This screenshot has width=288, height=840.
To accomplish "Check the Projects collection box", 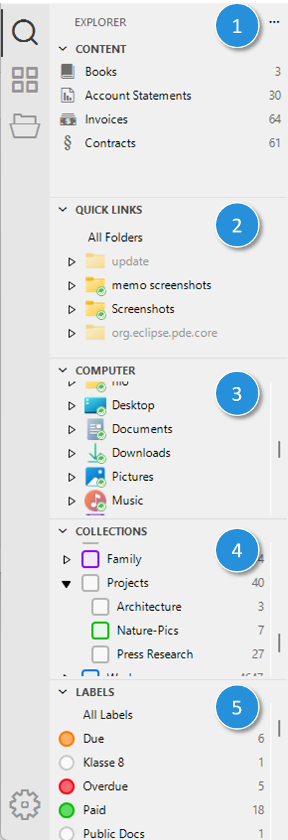I will [x=90, y=583].
